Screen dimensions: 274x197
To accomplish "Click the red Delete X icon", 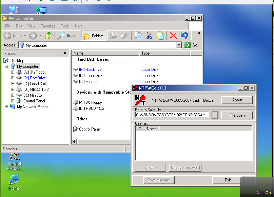I will (173, 35).
